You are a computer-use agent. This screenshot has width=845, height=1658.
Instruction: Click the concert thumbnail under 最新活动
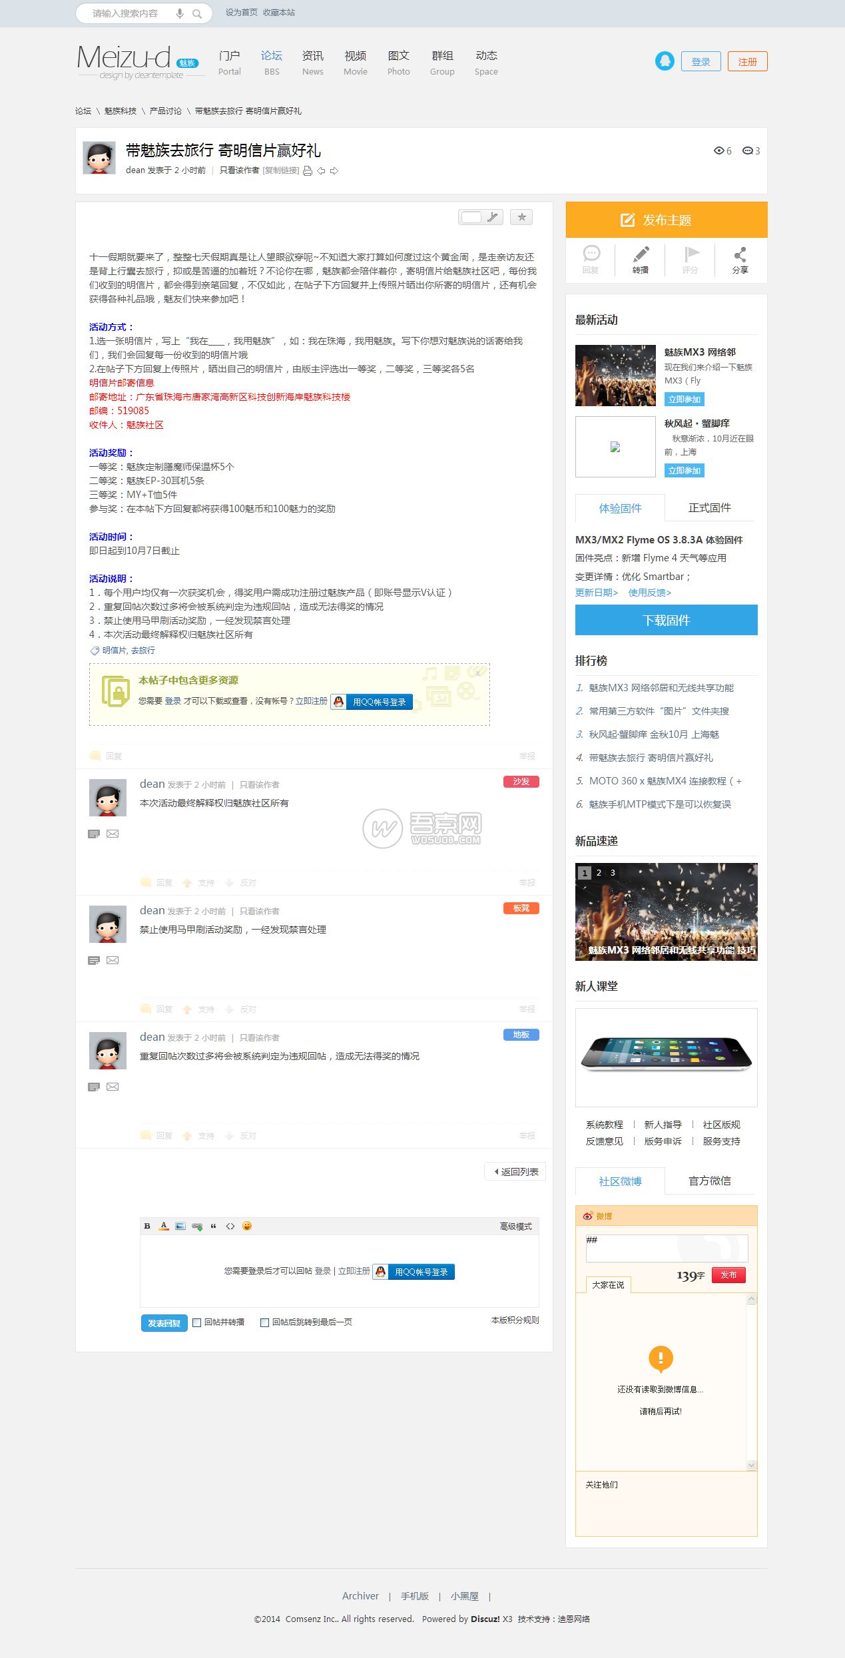point(615,376)
